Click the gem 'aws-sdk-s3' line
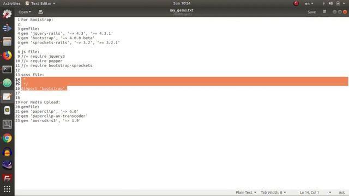This screenshot has height=196, width=349. [x=51, y=120]
